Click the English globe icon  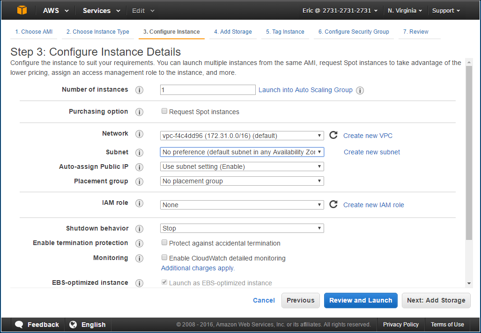(73, 325)
